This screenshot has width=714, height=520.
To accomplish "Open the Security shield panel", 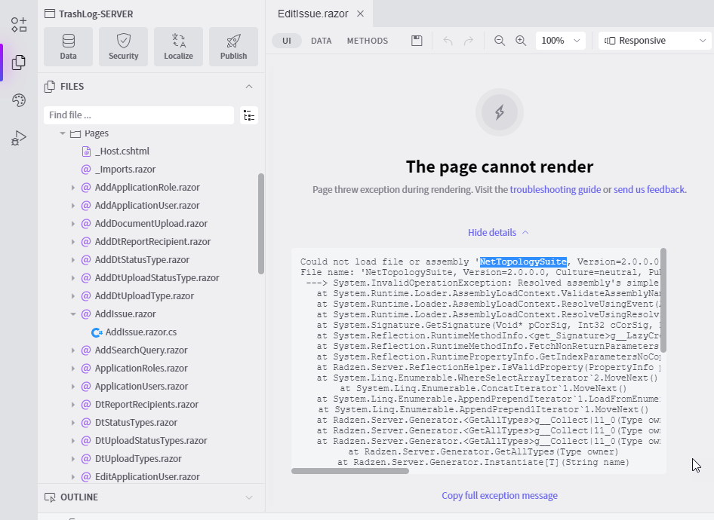I will tap(123, 47).
